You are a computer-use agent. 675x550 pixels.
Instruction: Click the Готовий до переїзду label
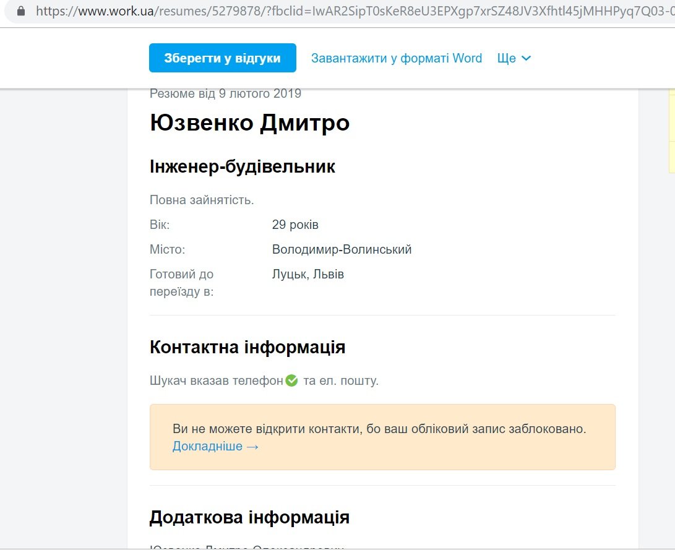tap(181, 282)
